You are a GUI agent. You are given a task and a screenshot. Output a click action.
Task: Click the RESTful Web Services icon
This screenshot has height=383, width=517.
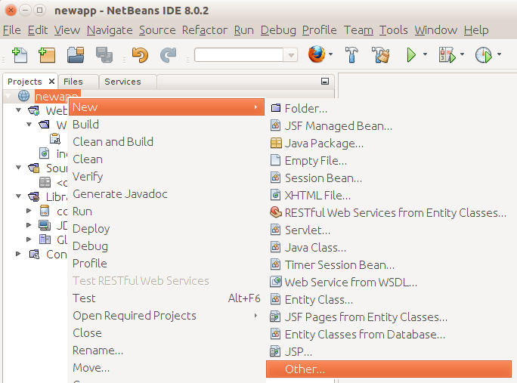coord(276,212)
